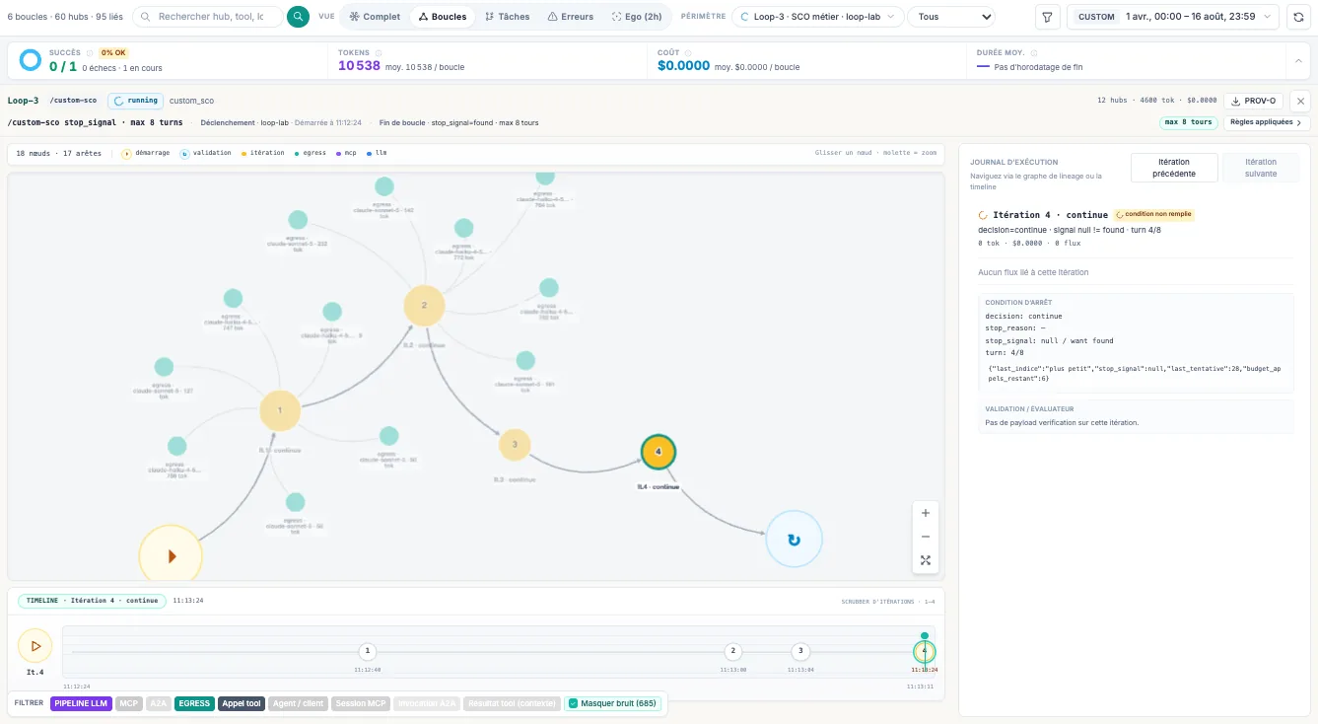Open the filter funnel icon
Screen dimensions: 1318x724
[x=1048, y=17]
